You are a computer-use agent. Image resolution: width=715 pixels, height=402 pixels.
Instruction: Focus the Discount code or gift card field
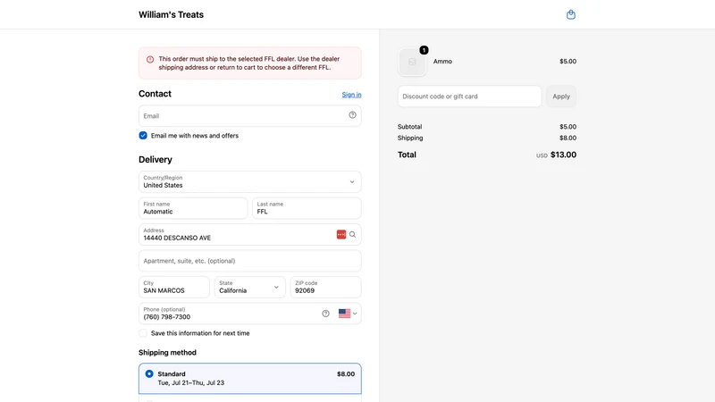tap(470, 96)
